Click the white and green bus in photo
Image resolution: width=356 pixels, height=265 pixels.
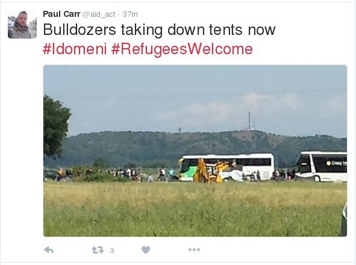pos(227,167)
